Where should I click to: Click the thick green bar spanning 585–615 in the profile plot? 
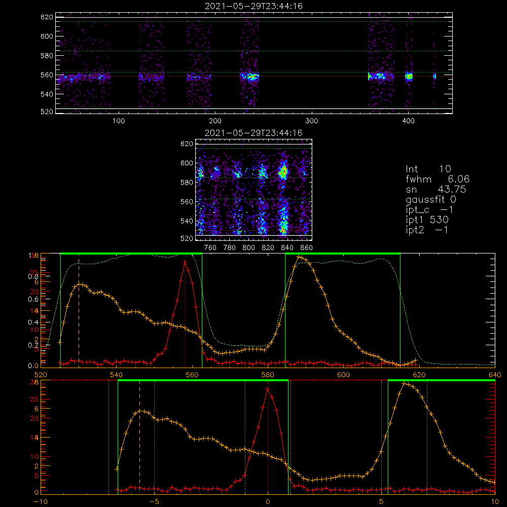(x=343, y=254)
